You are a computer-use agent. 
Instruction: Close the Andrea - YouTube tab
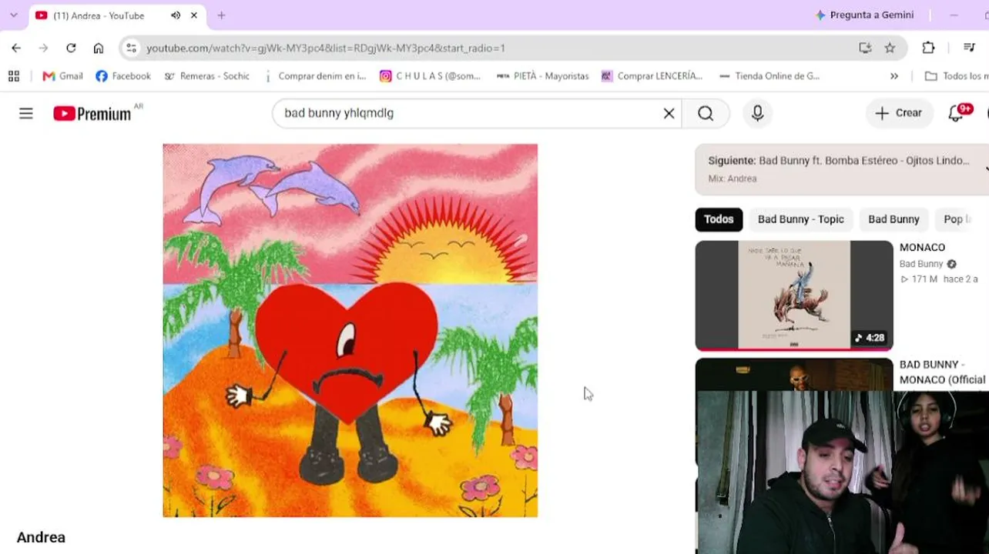pyautogui.click(x=194, y=15)
